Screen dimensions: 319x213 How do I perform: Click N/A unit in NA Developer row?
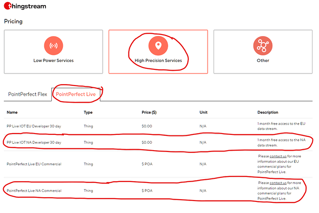203,142
